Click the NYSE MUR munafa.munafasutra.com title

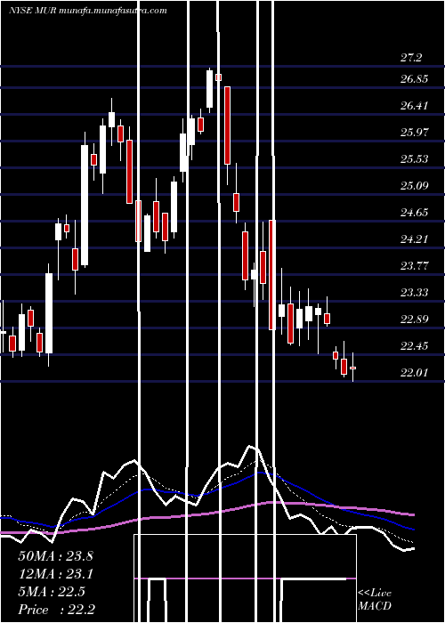pos(88,11)
